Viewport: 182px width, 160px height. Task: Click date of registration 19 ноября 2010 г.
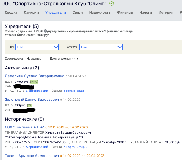pyautogui.click(x=114, y=142)
